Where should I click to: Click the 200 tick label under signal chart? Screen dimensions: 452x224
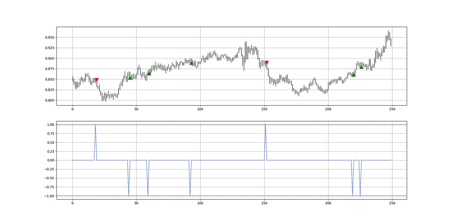(x=328, y=203)
